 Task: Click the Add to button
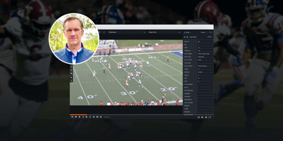point(209,37)
